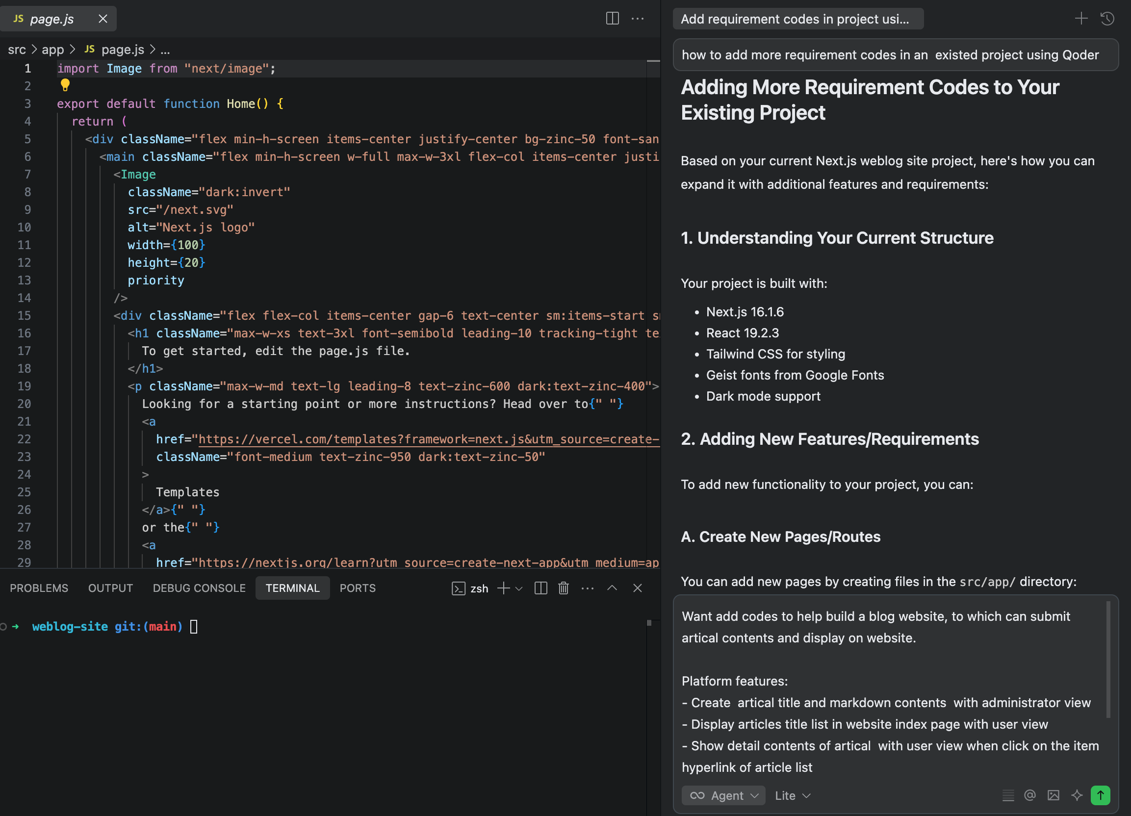
Task: Open the DEBUG CONSOLE tab
Action: click(199, 588)
